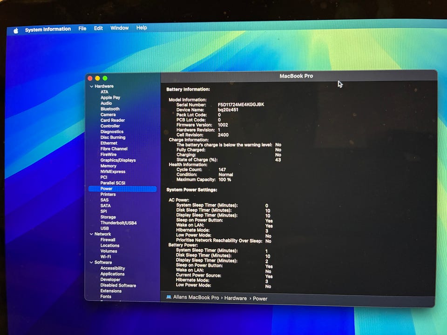Select Locations under Network
This screenshot has height=335, width=447.
[x=110, y=246]
